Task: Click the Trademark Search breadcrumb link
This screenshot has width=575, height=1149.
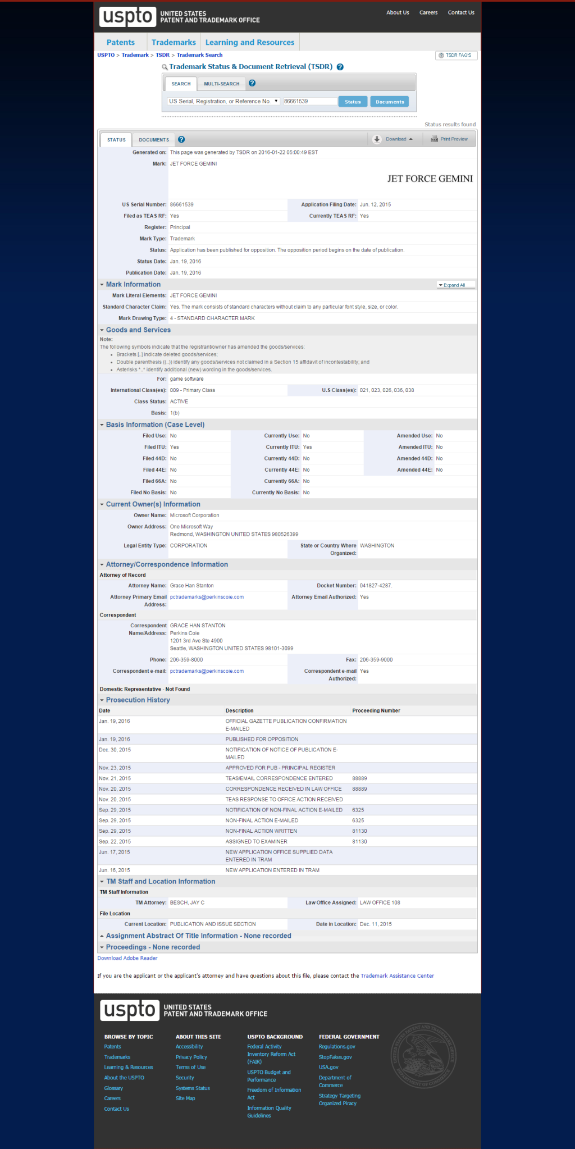Action: coord(199,55)
